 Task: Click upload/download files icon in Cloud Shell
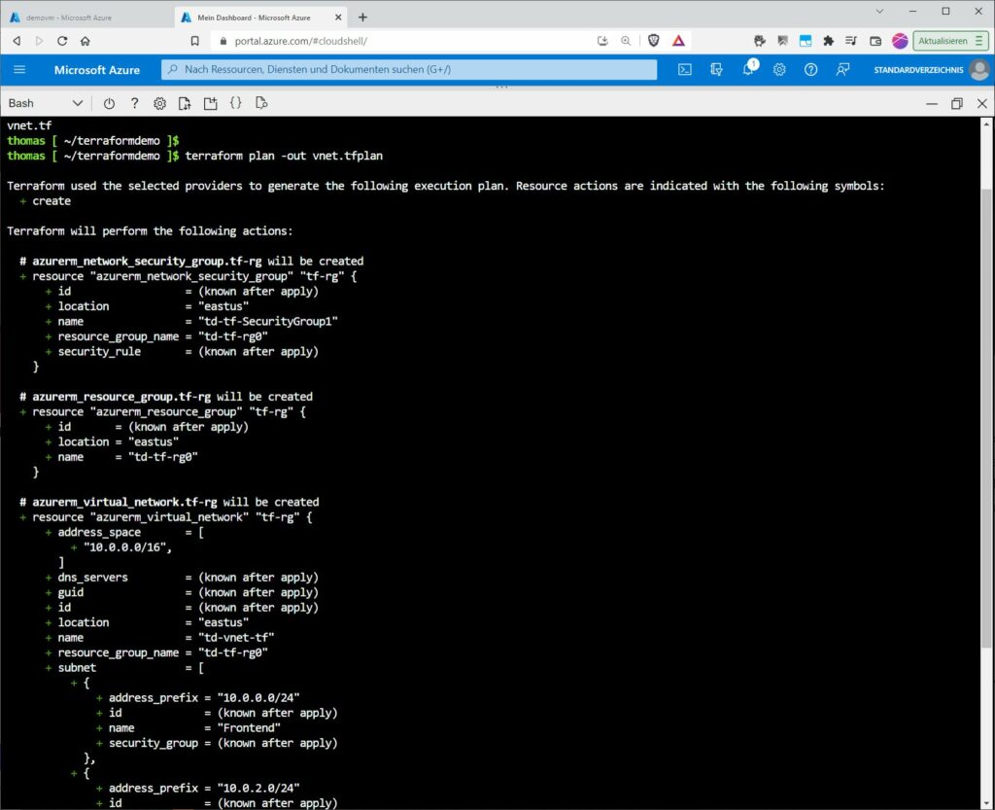[185, 103]
